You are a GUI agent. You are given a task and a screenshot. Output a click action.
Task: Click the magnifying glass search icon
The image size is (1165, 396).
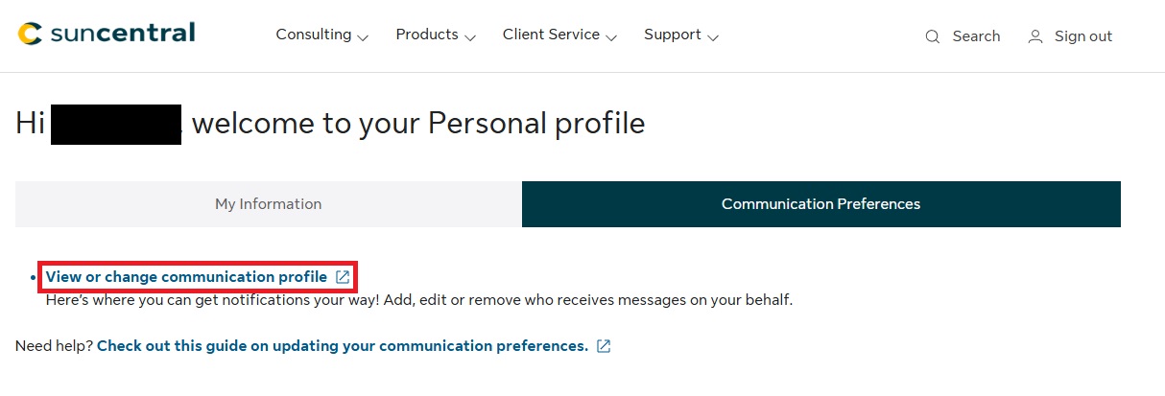coord(932,36)
